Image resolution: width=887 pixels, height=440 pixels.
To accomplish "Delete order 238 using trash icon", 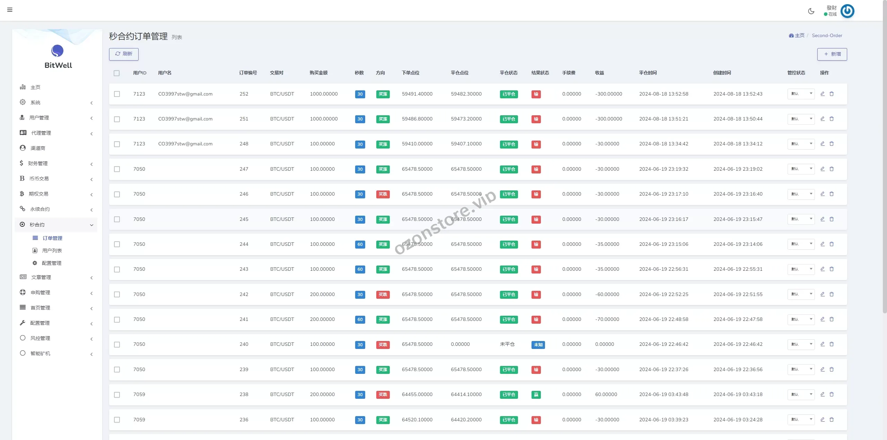I will coord(832,394).
